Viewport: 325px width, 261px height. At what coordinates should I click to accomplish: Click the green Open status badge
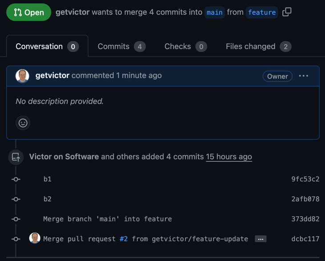click(x=29, y=12)
